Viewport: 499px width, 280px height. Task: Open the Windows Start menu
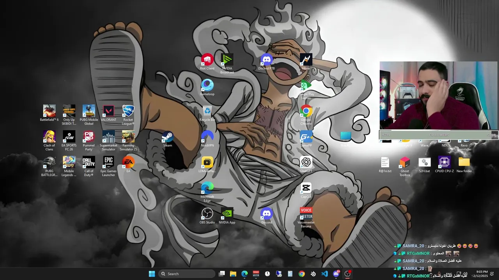point(152,274)
